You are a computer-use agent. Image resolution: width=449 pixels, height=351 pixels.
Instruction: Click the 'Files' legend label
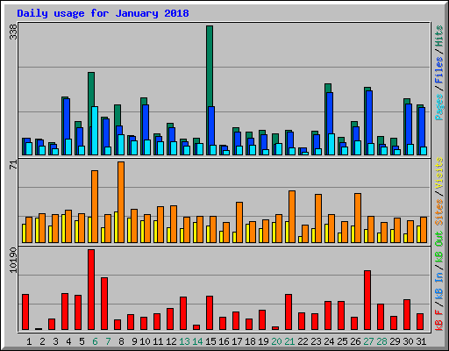pyautogui.click(x=439, y=70)
